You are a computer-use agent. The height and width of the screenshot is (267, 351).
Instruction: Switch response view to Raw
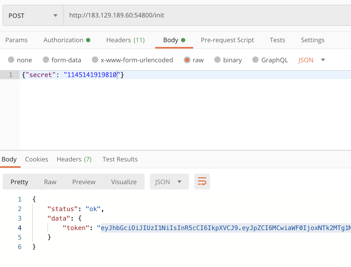click(50, 182)
